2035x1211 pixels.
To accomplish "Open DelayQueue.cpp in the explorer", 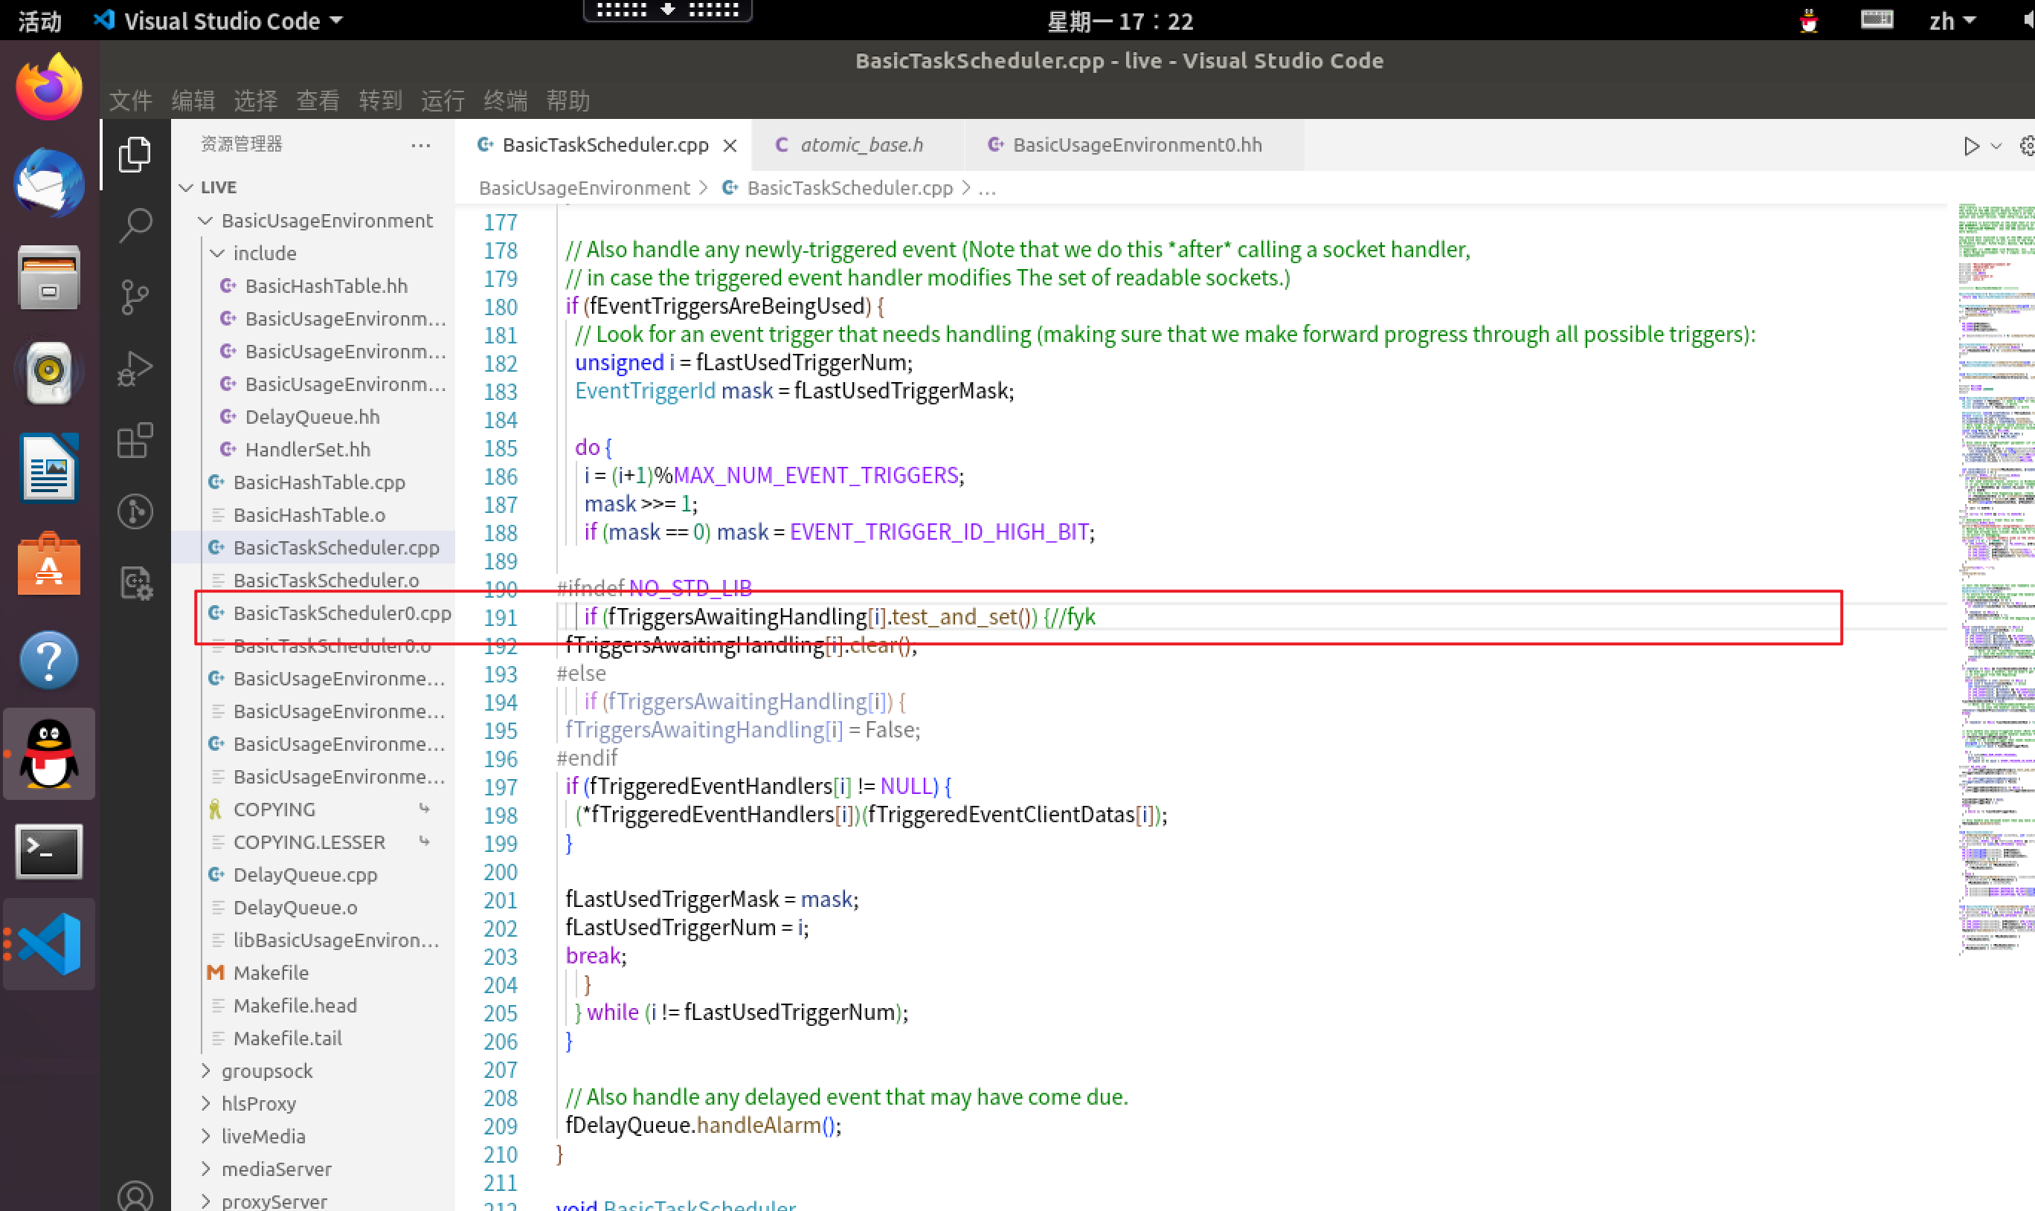I will point(304,875).
